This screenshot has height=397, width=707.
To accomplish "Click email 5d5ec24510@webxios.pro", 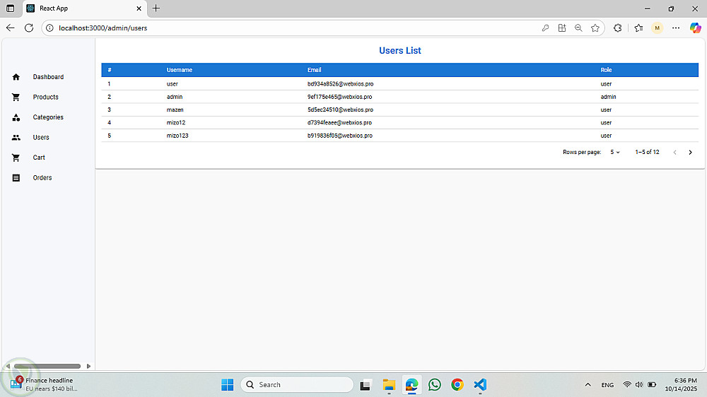I will pos(341,110).
